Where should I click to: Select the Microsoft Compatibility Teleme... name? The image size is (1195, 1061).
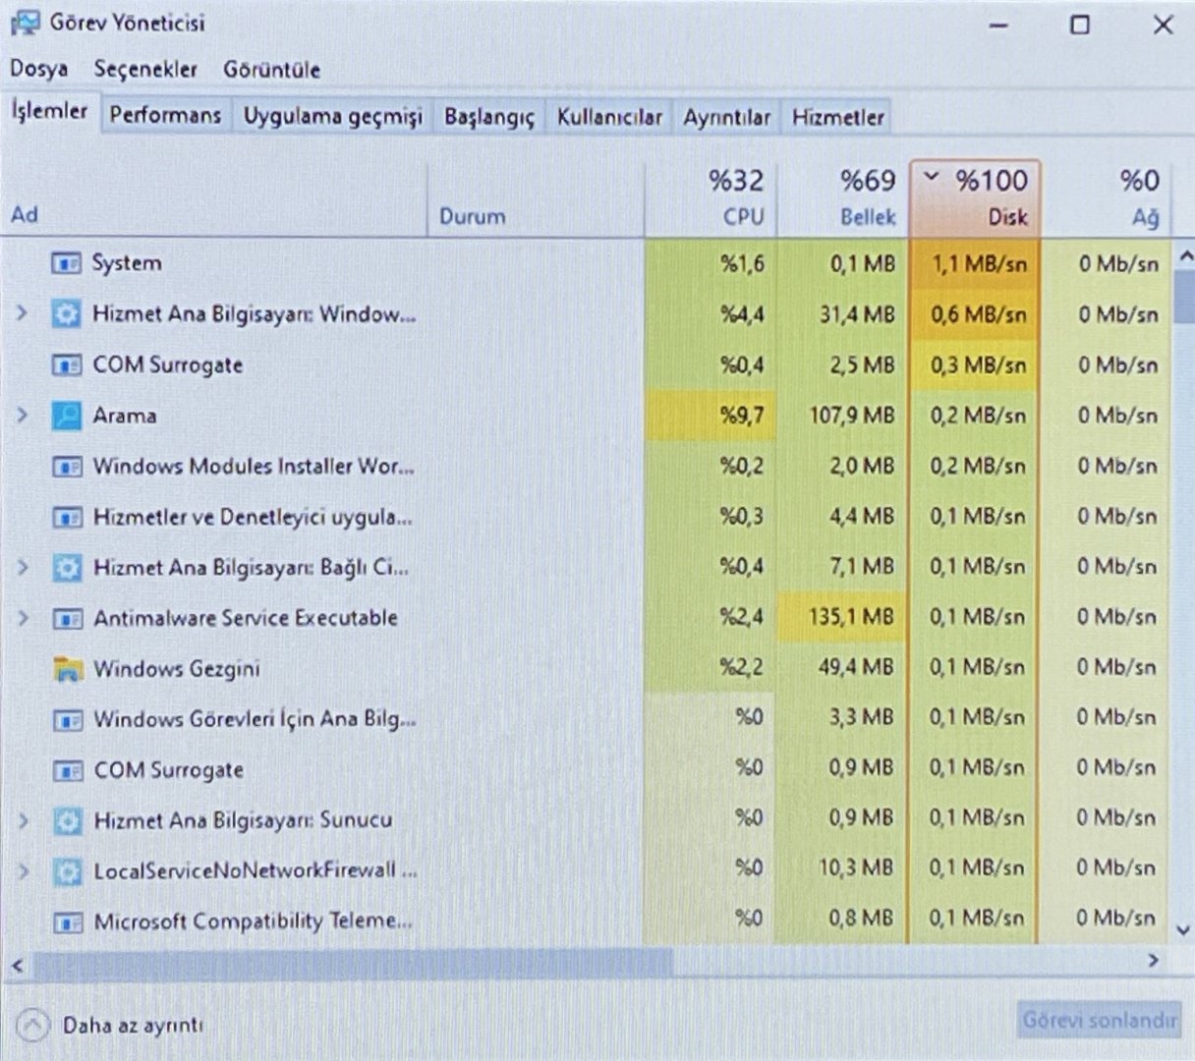tap(253, 921)
